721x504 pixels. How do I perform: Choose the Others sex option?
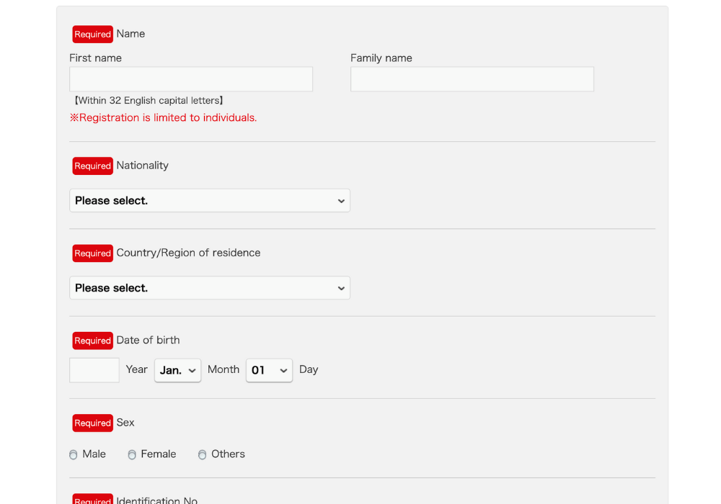pyautogui.click(x=203, y=455)
